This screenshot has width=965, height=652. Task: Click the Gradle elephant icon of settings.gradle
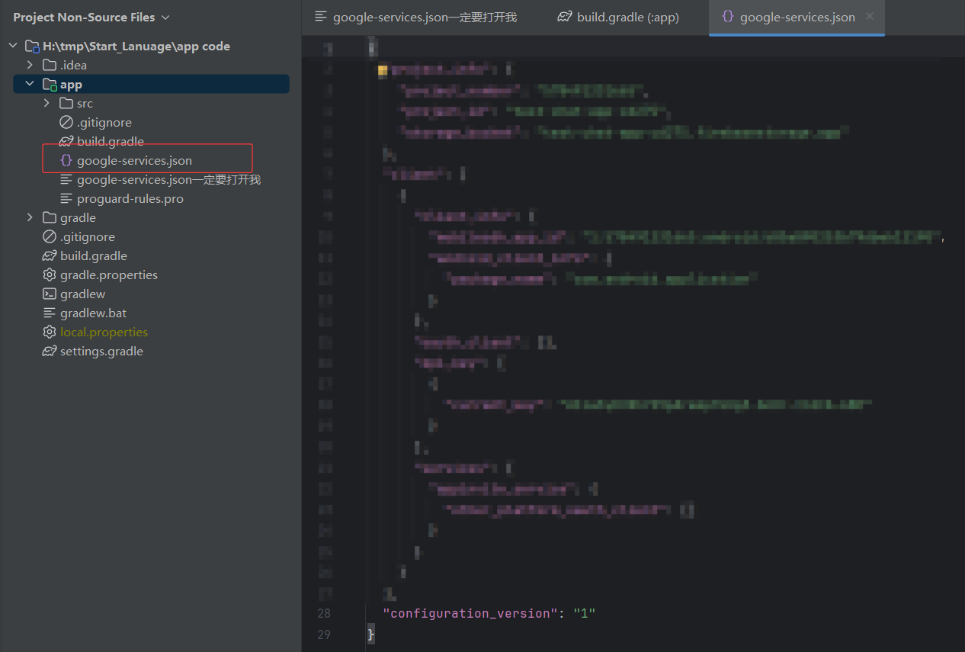click(x=50, y=351)
